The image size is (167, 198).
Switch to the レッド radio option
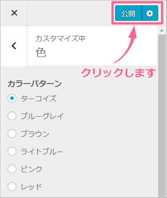point(12,187)
